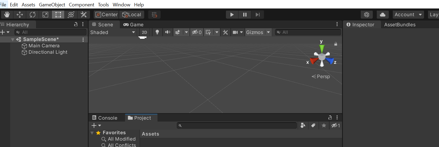
Task: Open the Shaded draw mode dropdown
Action: pos(113,32)
